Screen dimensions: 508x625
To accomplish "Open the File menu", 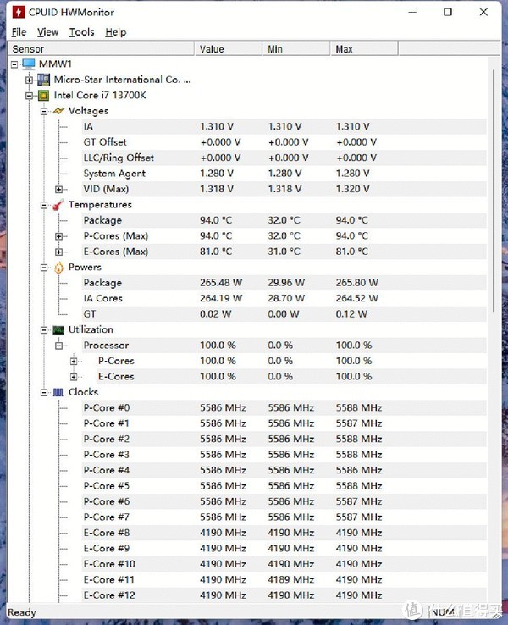I will pos(19,32).
